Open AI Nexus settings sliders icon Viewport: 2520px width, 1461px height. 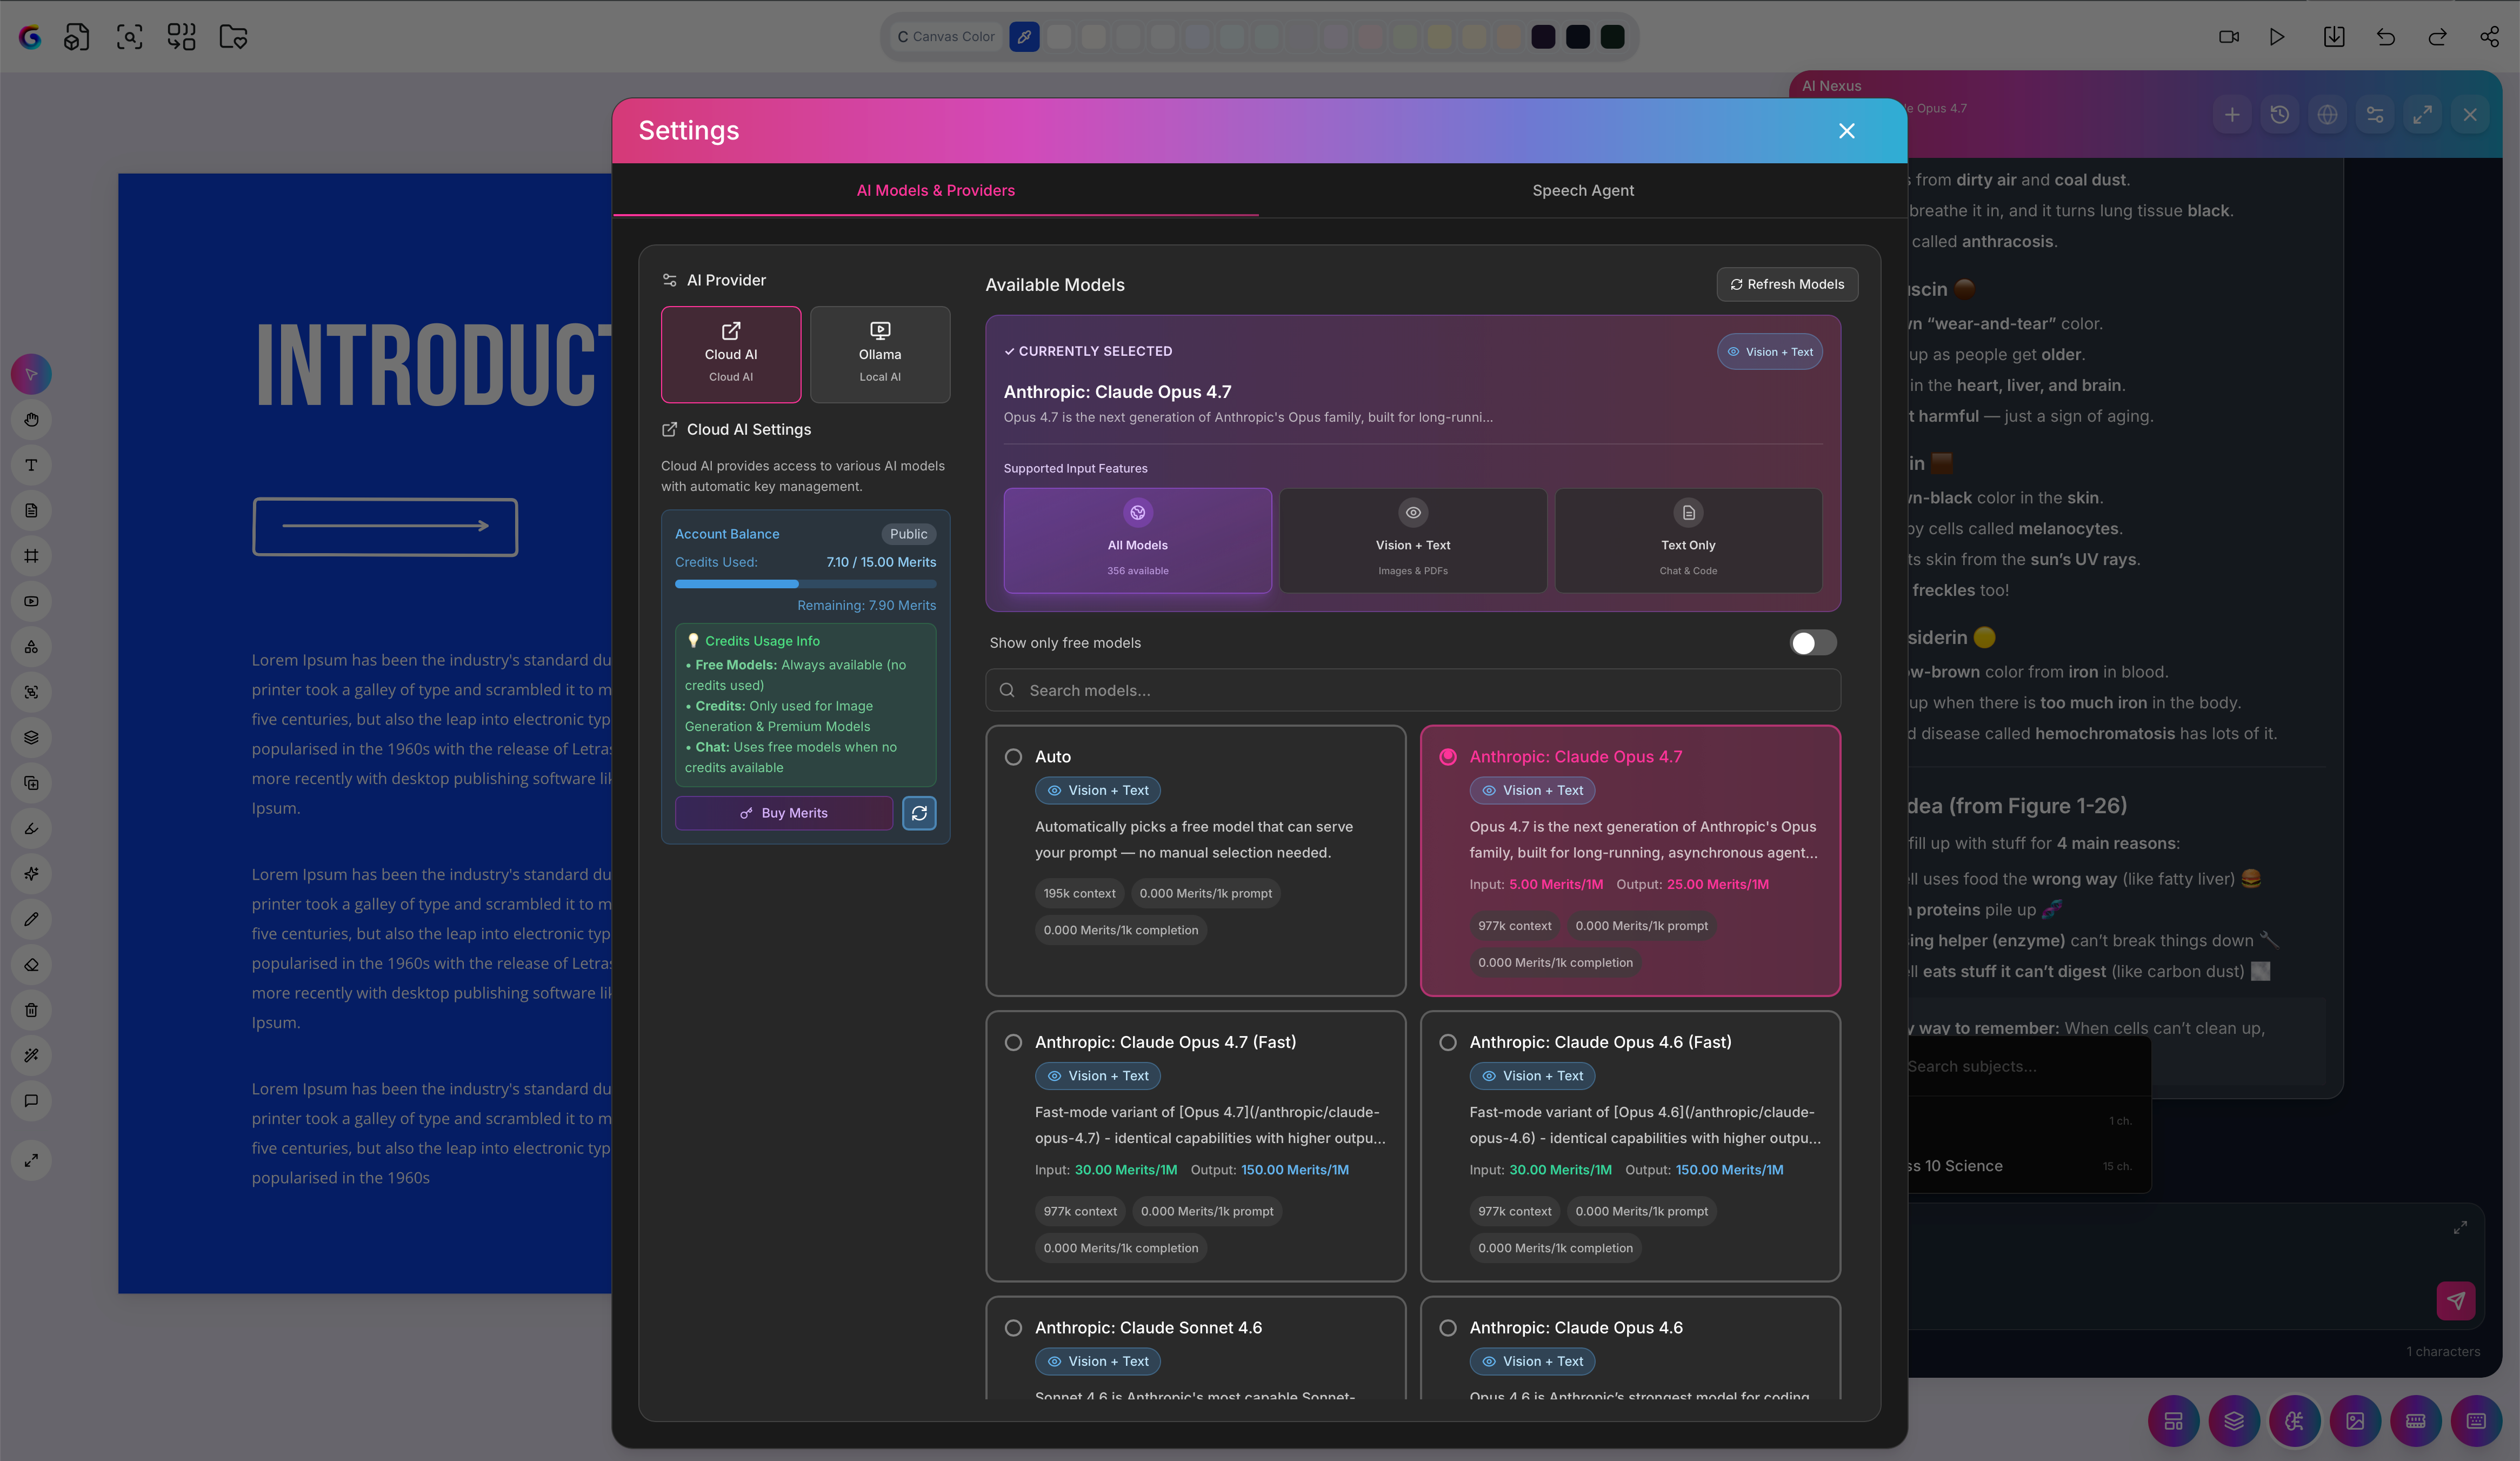[2375, 115]
